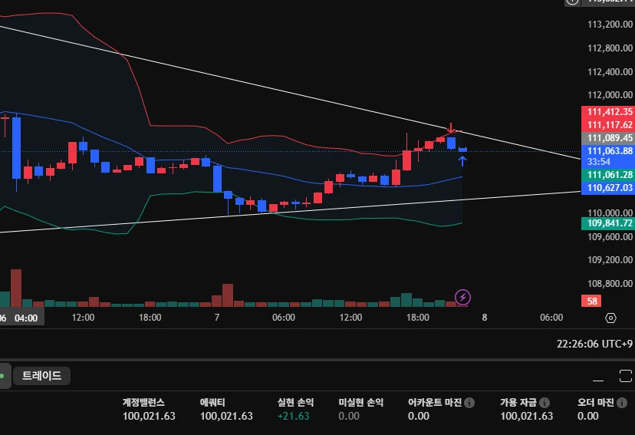Click the 계정밸런스 balance value
635x435 pixels.
point(149,416)
